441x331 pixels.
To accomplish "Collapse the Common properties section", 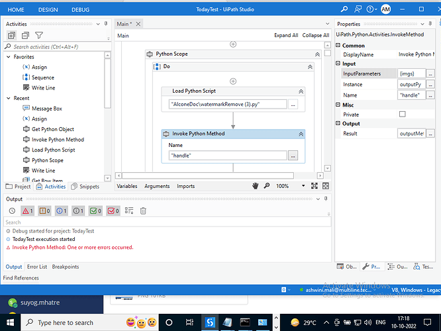I will tap(338, 45).
